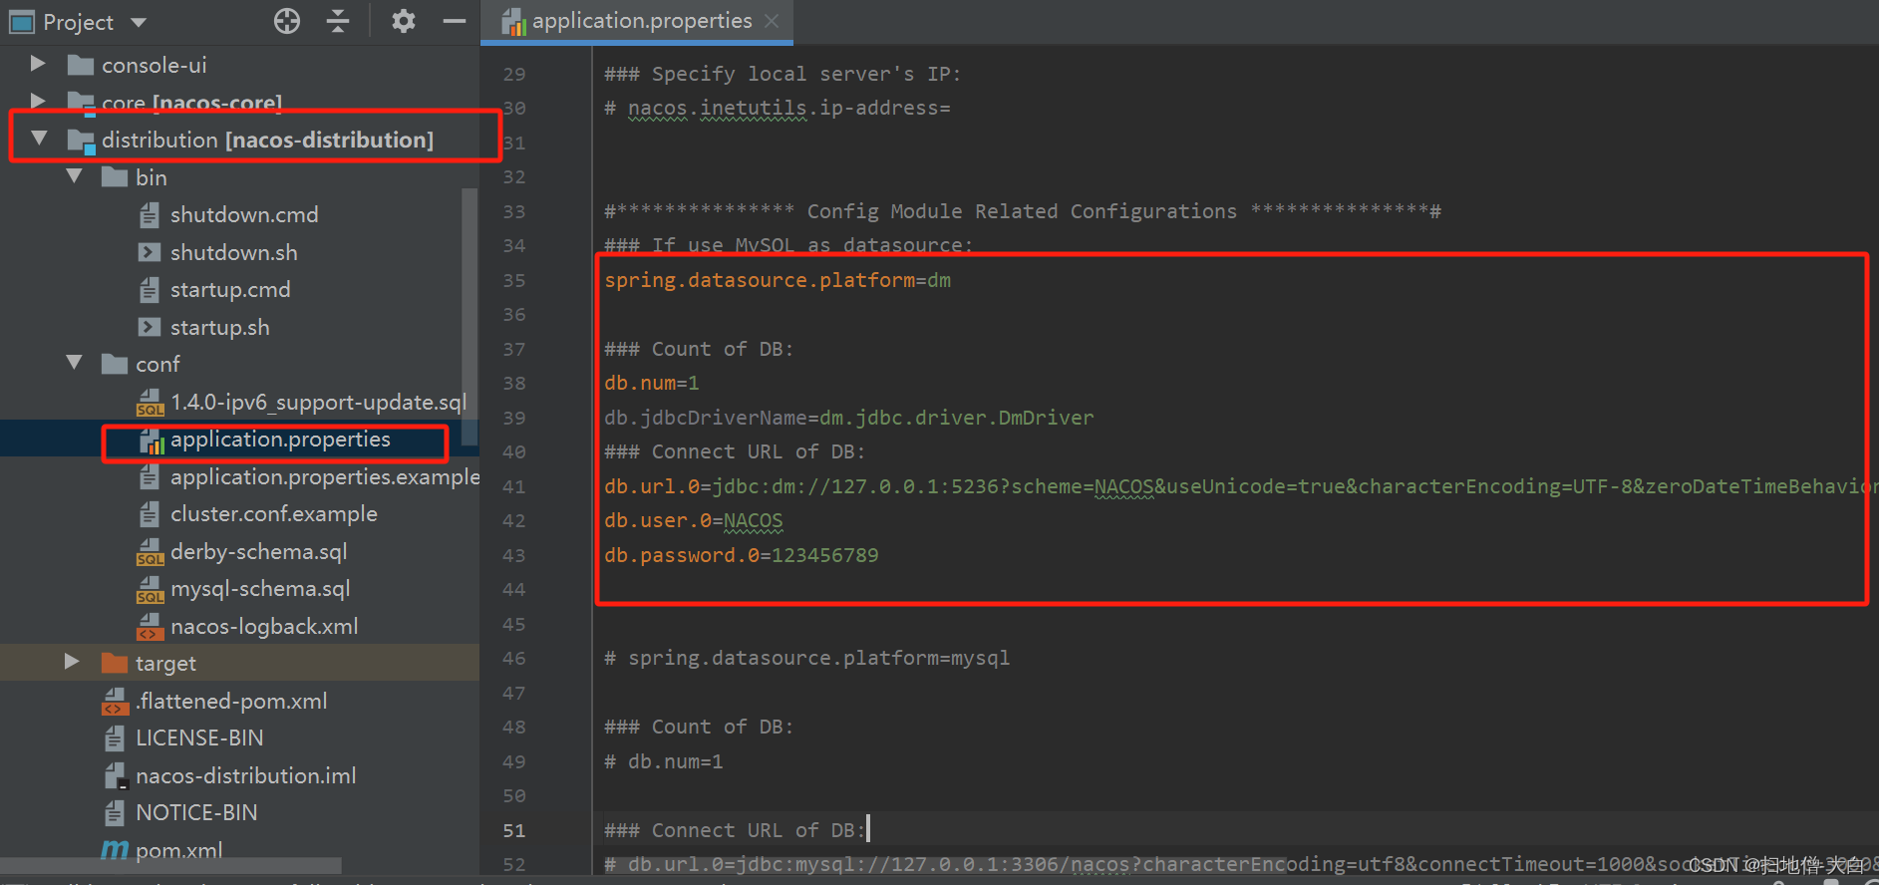Open 1.4.0-ipv6_support-update.sql file
This screenshot has height=885, width=1879.
click(x=318, y=402)
